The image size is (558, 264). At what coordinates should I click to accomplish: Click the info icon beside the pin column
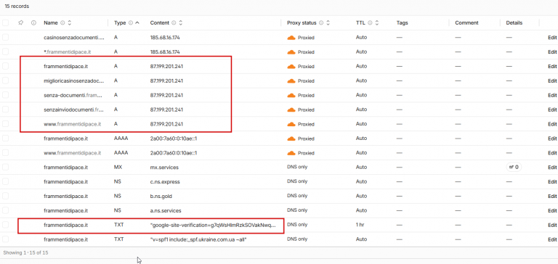[x=34, y=22]
